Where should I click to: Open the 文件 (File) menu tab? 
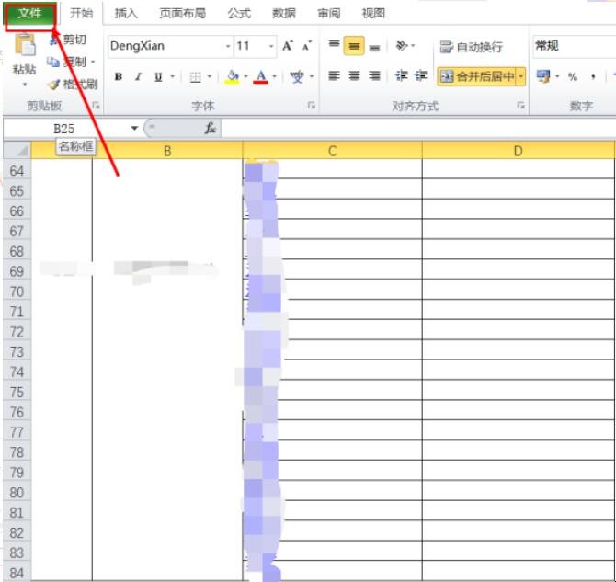[30, 14]
